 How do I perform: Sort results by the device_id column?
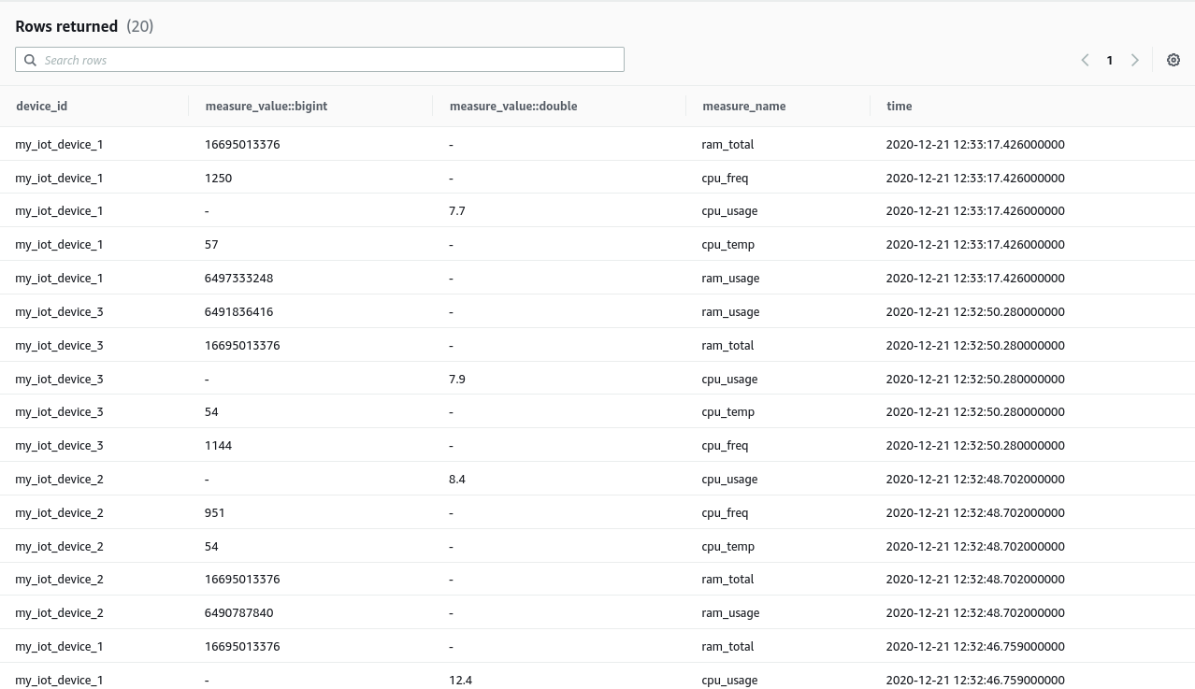[41, 106]
